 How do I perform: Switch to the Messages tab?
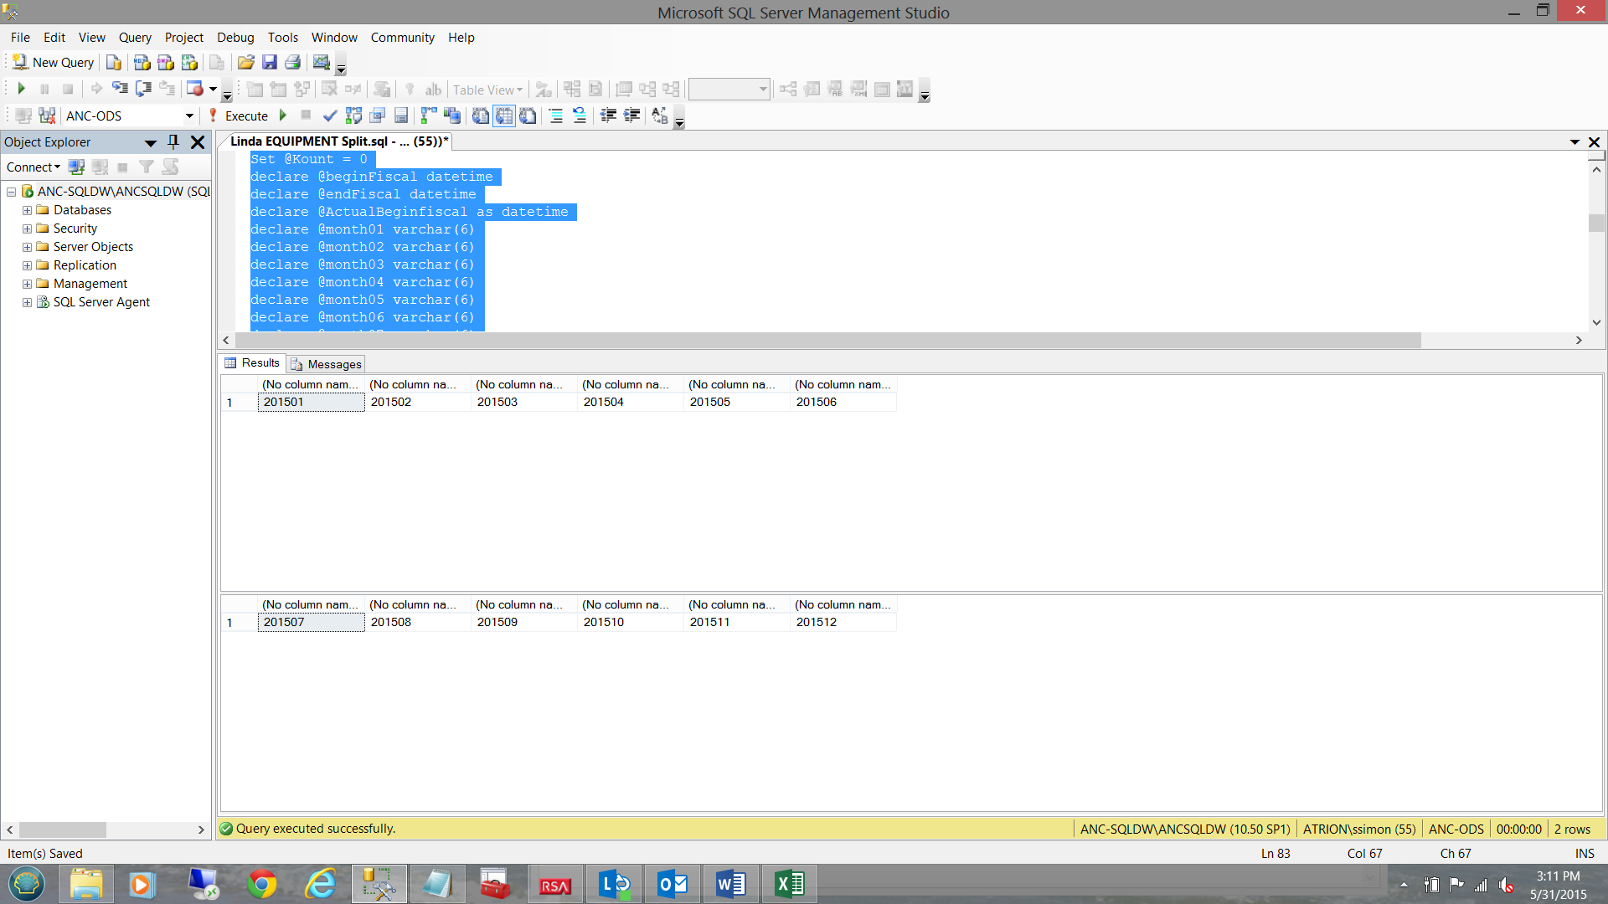pyautogui.click(x=327, y=364)
